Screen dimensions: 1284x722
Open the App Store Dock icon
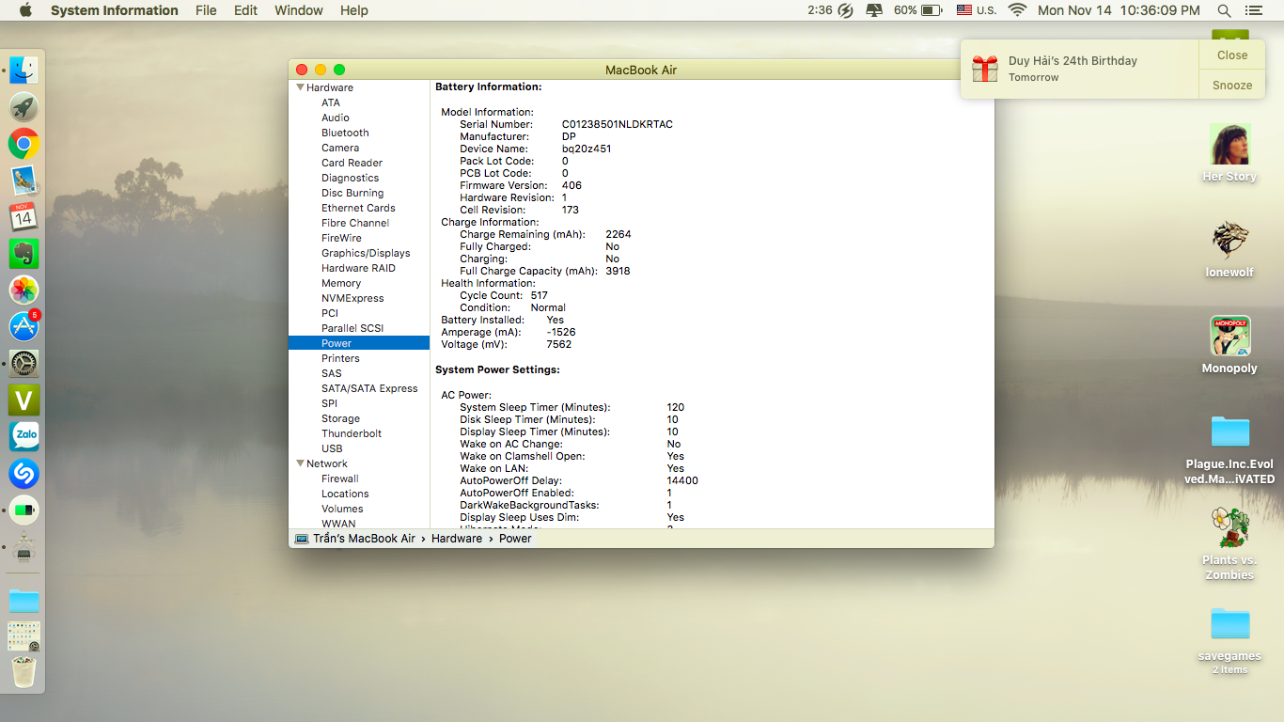23,326
